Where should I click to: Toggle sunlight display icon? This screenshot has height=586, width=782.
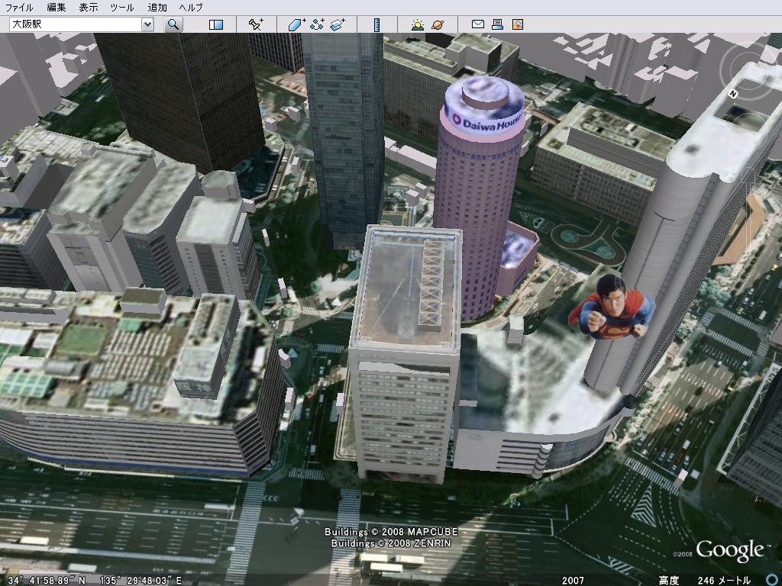[x=418, y=24]
